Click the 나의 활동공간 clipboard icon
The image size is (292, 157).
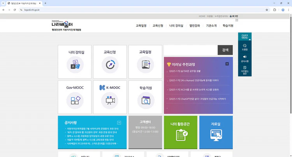(181, 135)
